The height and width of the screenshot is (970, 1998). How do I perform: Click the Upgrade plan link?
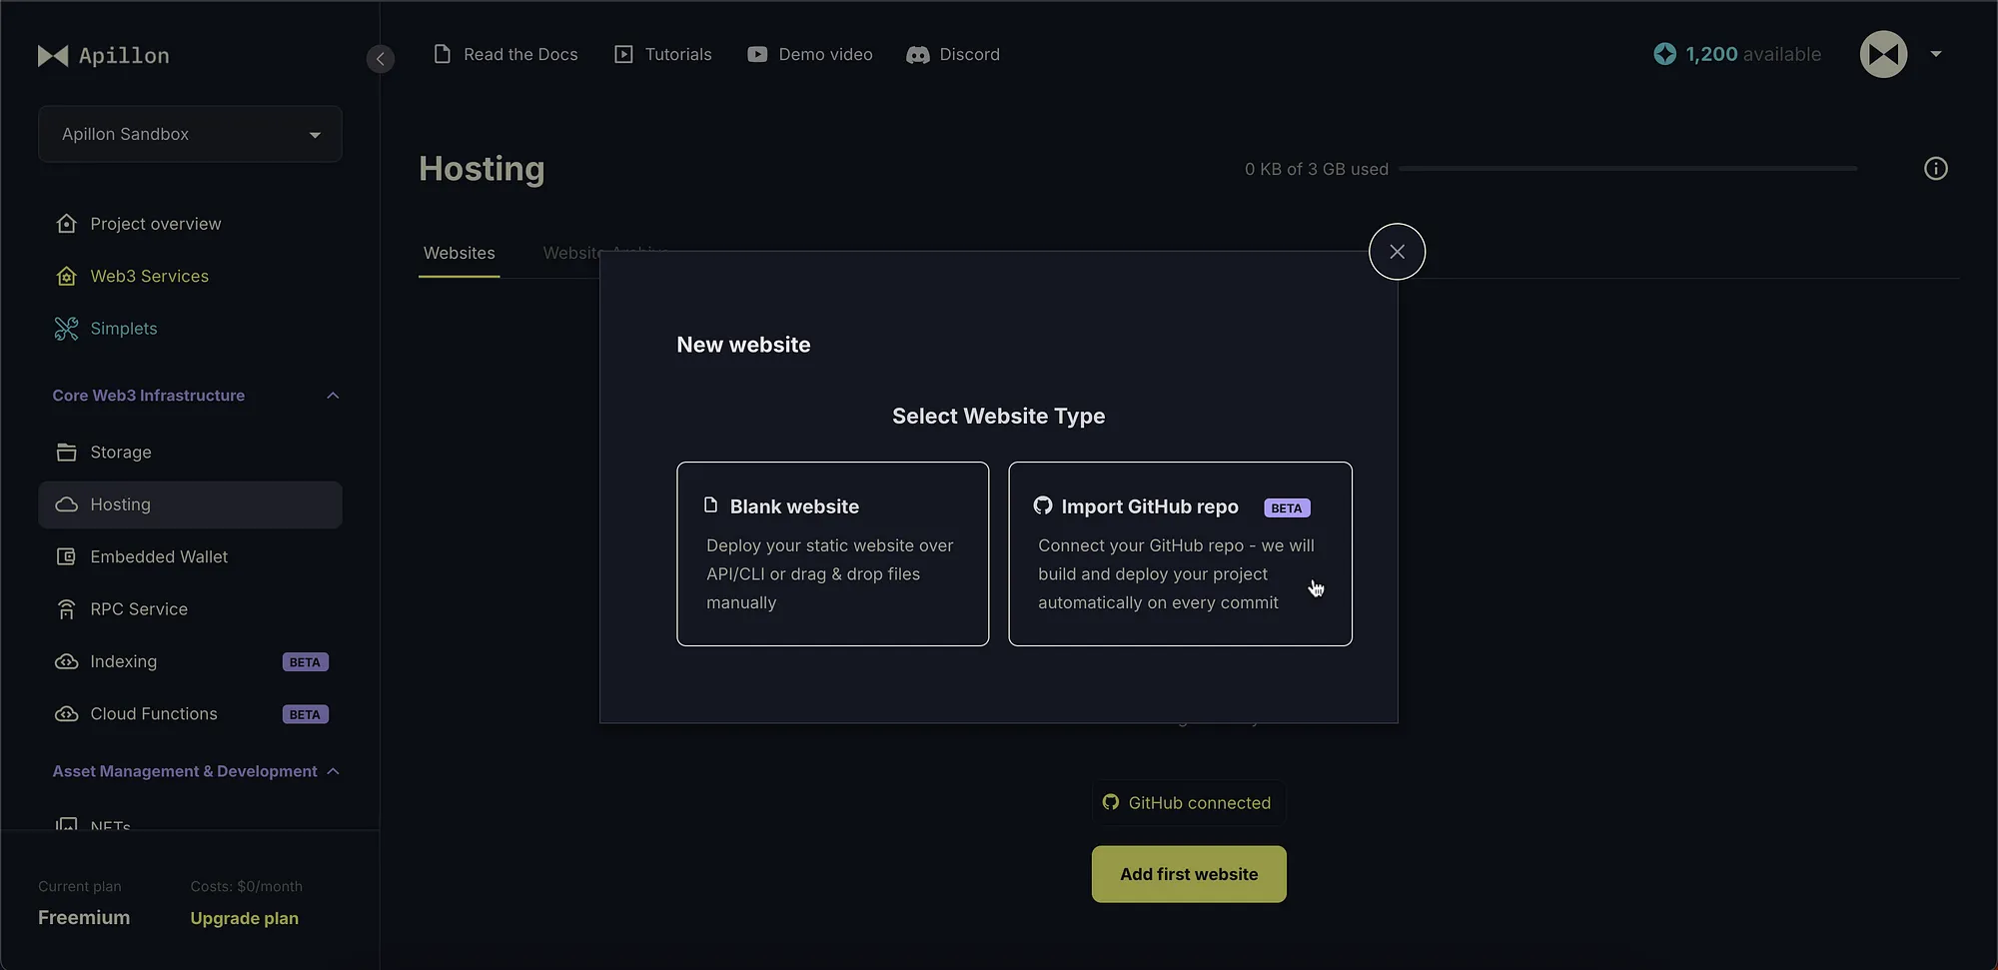[x=244, y=918]
